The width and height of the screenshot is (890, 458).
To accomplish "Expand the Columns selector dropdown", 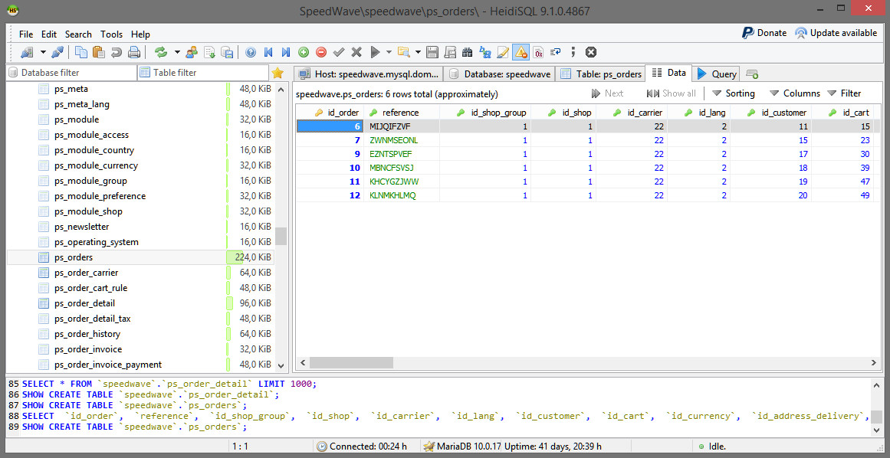I will [x=794, y=93].
